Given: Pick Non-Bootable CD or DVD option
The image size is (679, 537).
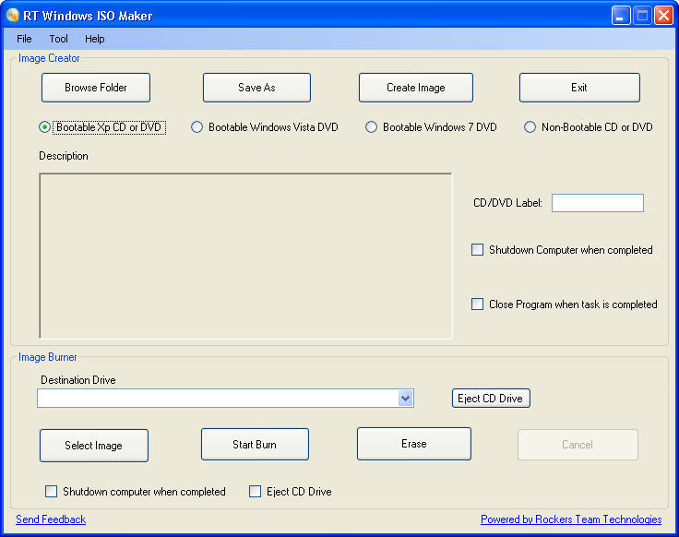Looking at the screenshot, I should coord(530,127).
